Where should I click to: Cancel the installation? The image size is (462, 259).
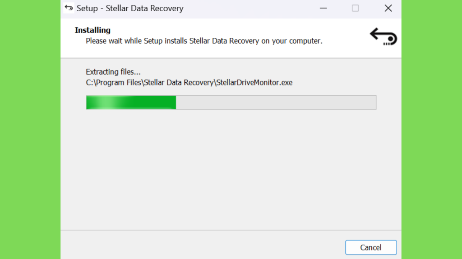(x=371, y=248)
